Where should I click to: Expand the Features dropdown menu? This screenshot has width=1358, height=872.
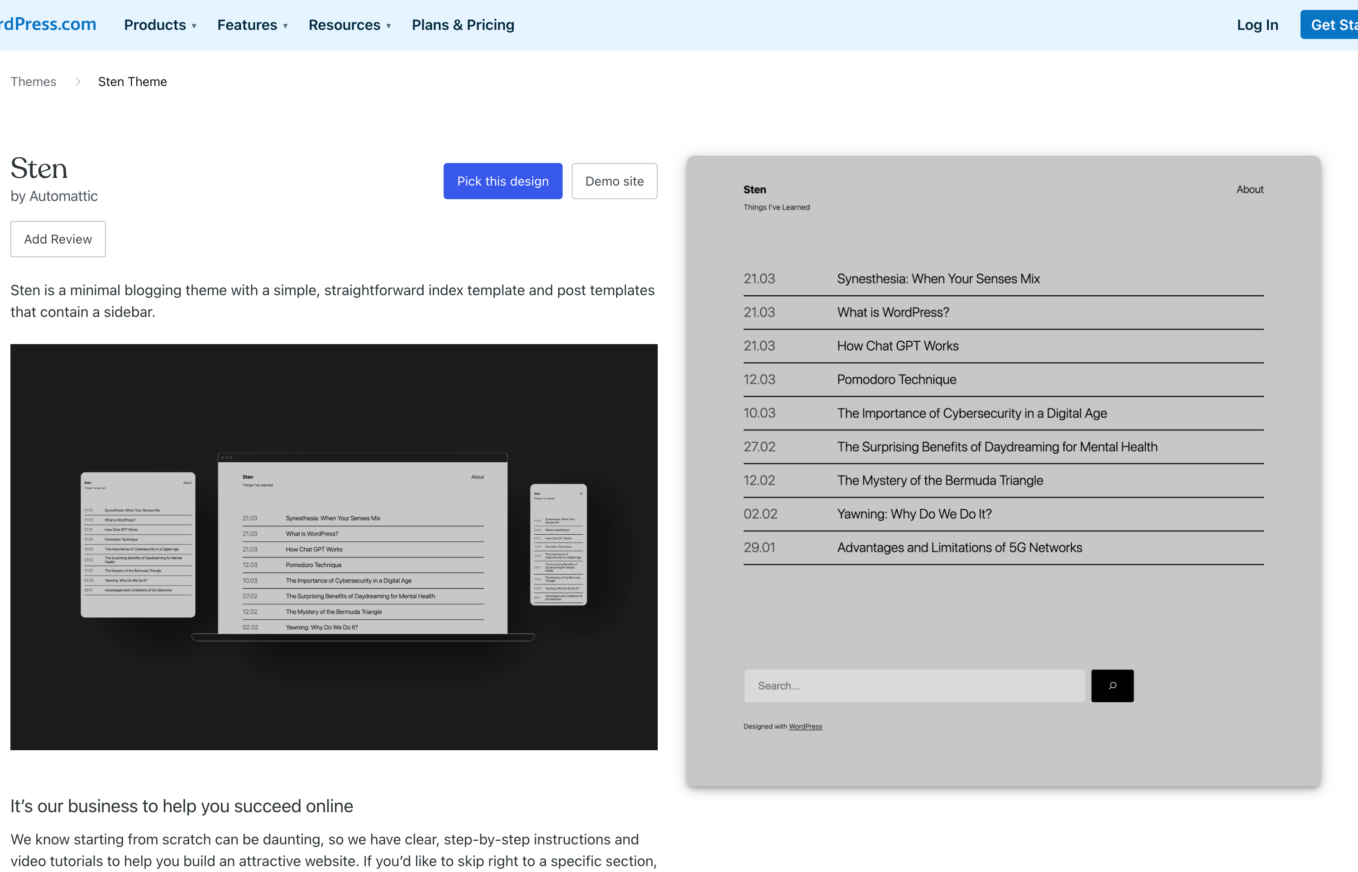(253, 25)
